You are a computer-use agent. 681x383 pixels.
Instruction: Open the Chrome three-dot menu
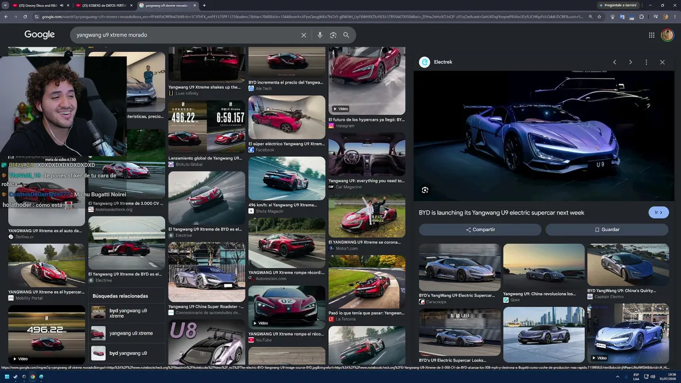click(675, 16)
